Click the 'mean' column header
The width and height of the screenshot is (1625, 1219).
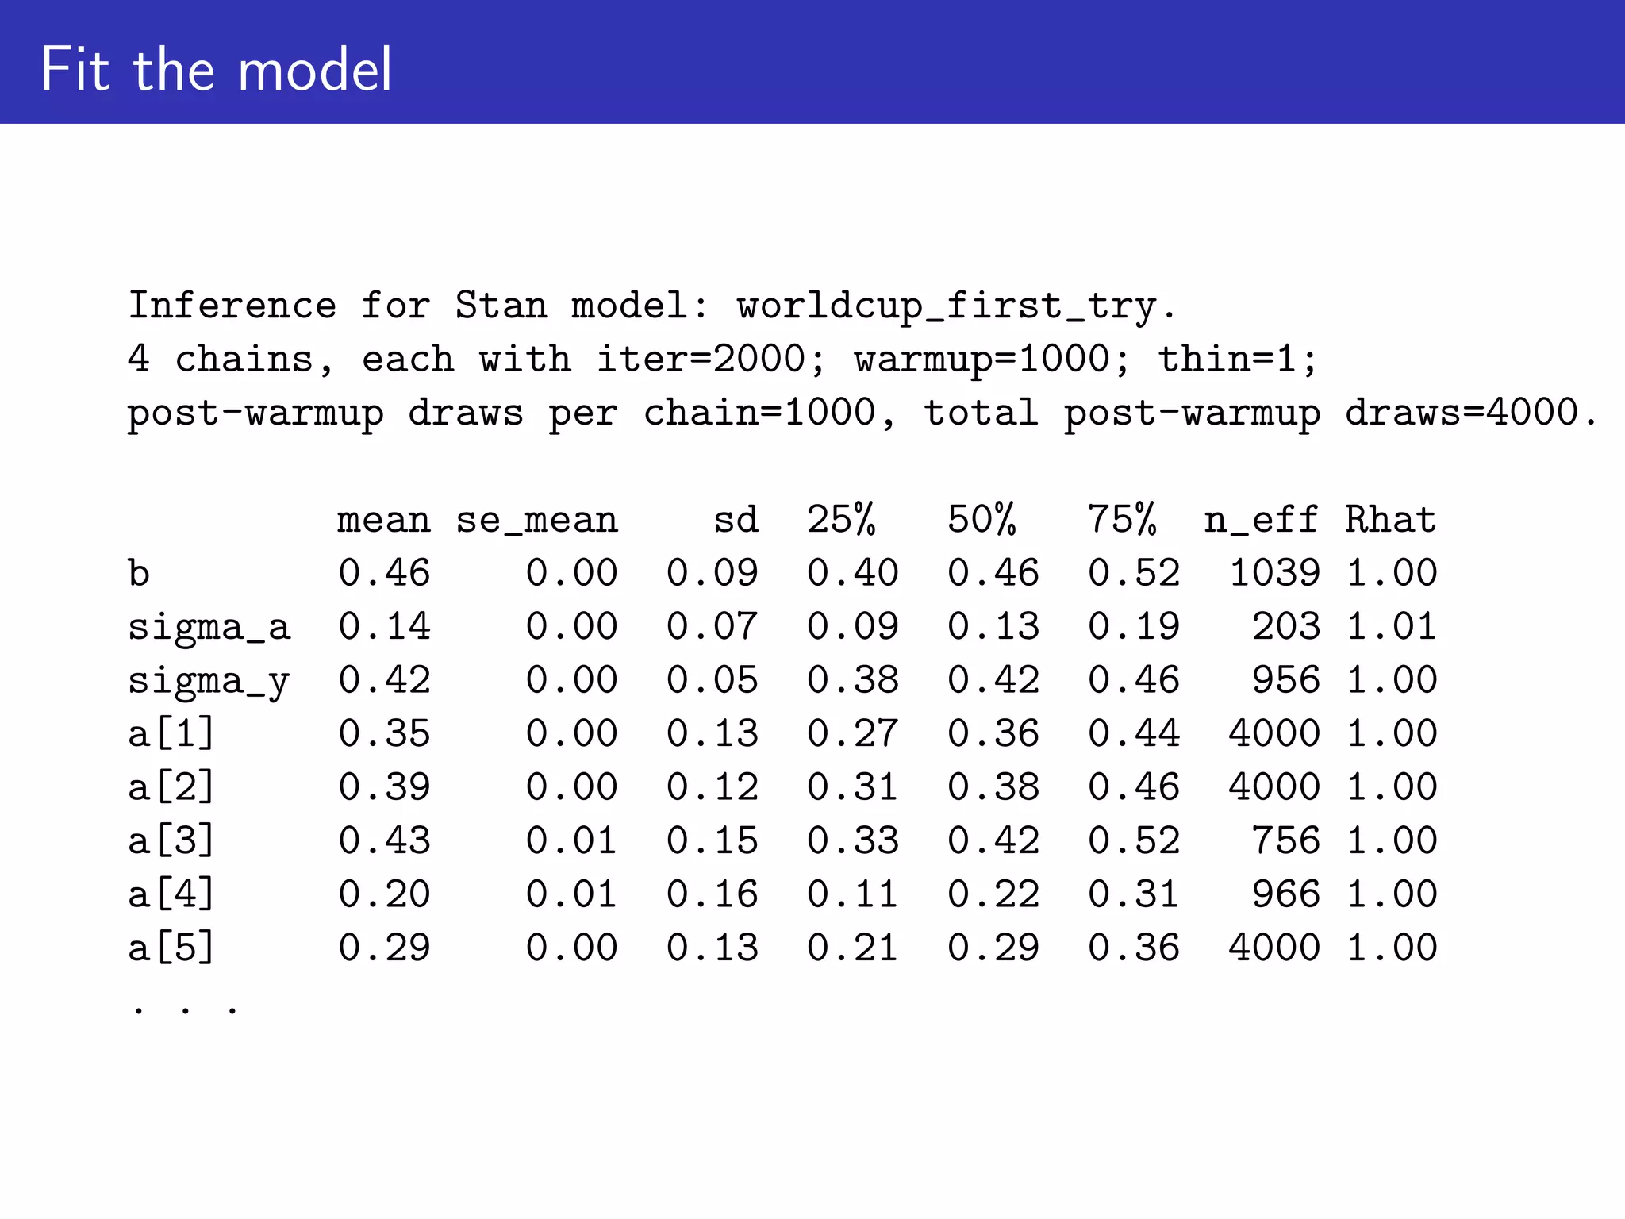coord(384,521)
